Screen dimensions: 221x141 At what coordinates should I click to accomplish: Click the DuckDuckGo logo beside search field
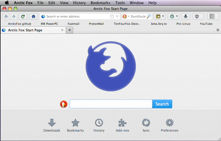click(x=64, y=104)
